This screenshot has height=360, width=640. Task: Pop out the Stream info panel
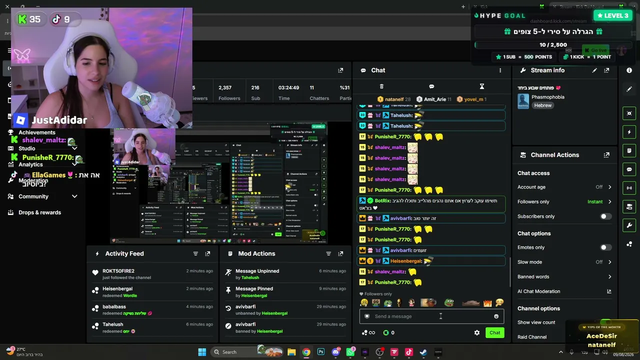(606, 70)
